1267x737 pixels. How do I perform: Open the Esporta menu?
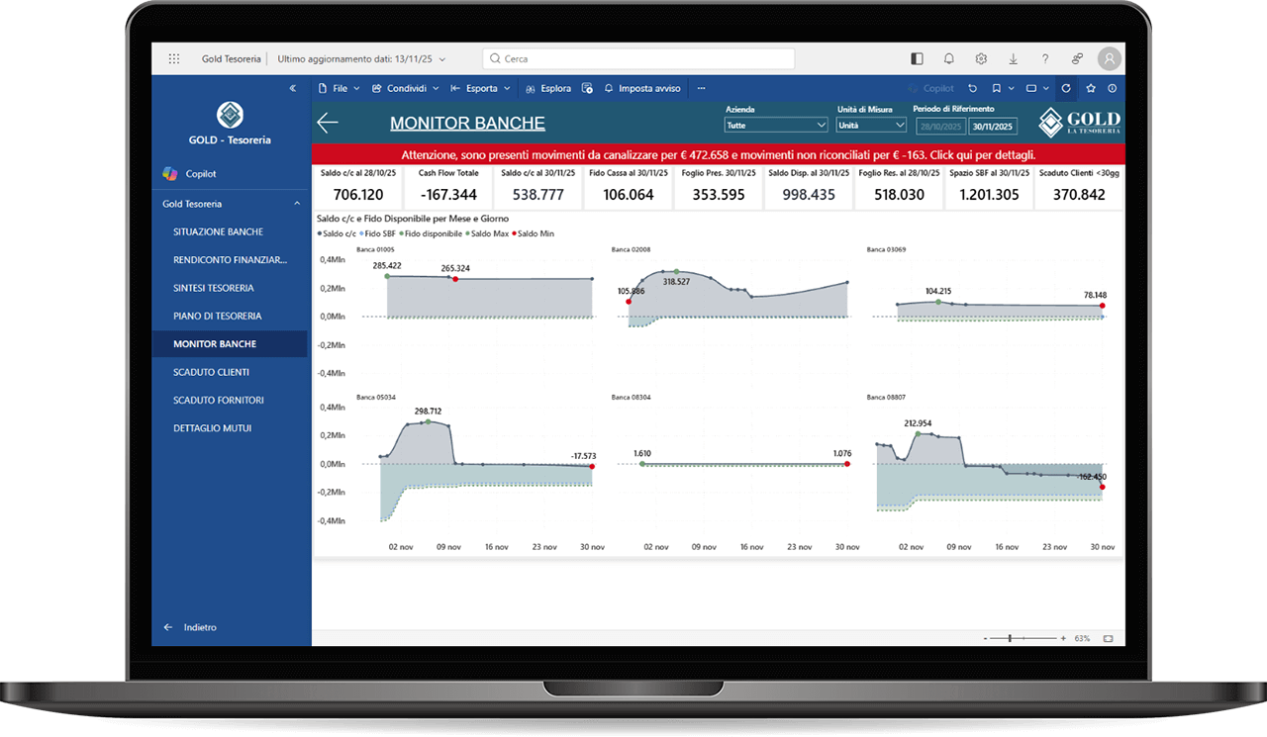481,88
